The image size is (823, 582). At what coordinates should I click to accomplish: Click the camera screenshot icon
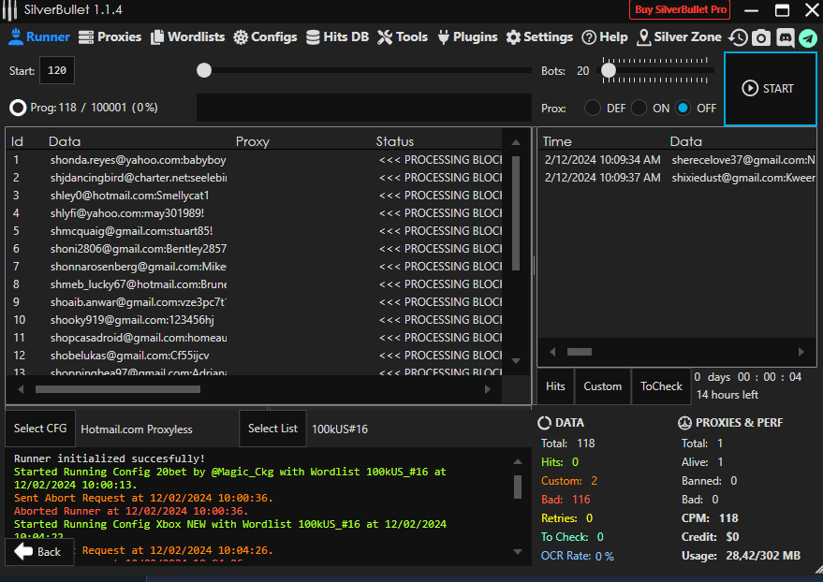[x=761, y=37]
